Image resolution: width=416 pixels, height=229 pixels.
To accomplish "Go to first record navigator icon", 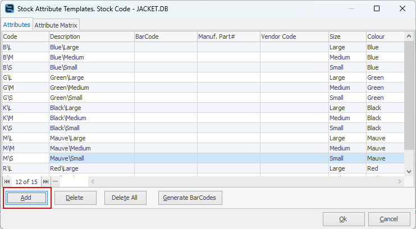I will pos(7,182).
